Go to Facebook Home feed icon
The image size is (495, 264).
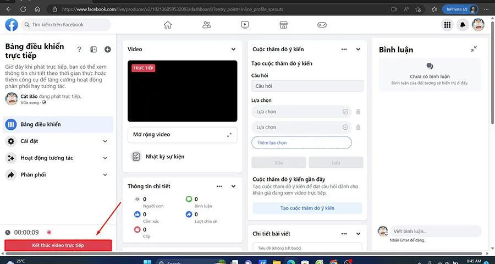click(x=168, y=25)
